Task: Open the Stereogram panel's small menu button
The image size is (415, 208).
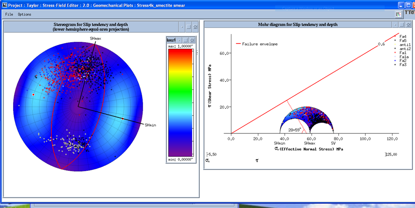Action: [x=182, y=27]
